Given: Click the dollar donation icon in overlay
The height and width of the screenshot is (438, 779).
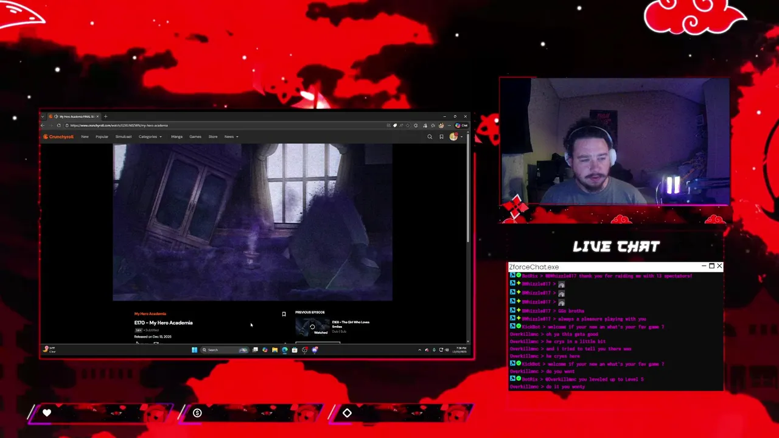Looking at the screenshot, I should click(x=197, y=413).
